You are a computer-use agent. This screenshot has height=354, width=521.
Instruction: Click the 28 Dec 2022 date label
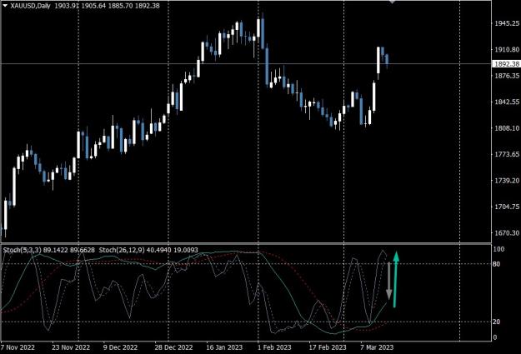pyautogui.click(x=173, y=347)
